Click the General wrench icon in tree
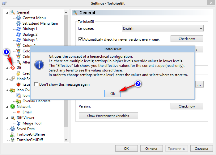Screen dimensions: 216x155 [13, 12]
